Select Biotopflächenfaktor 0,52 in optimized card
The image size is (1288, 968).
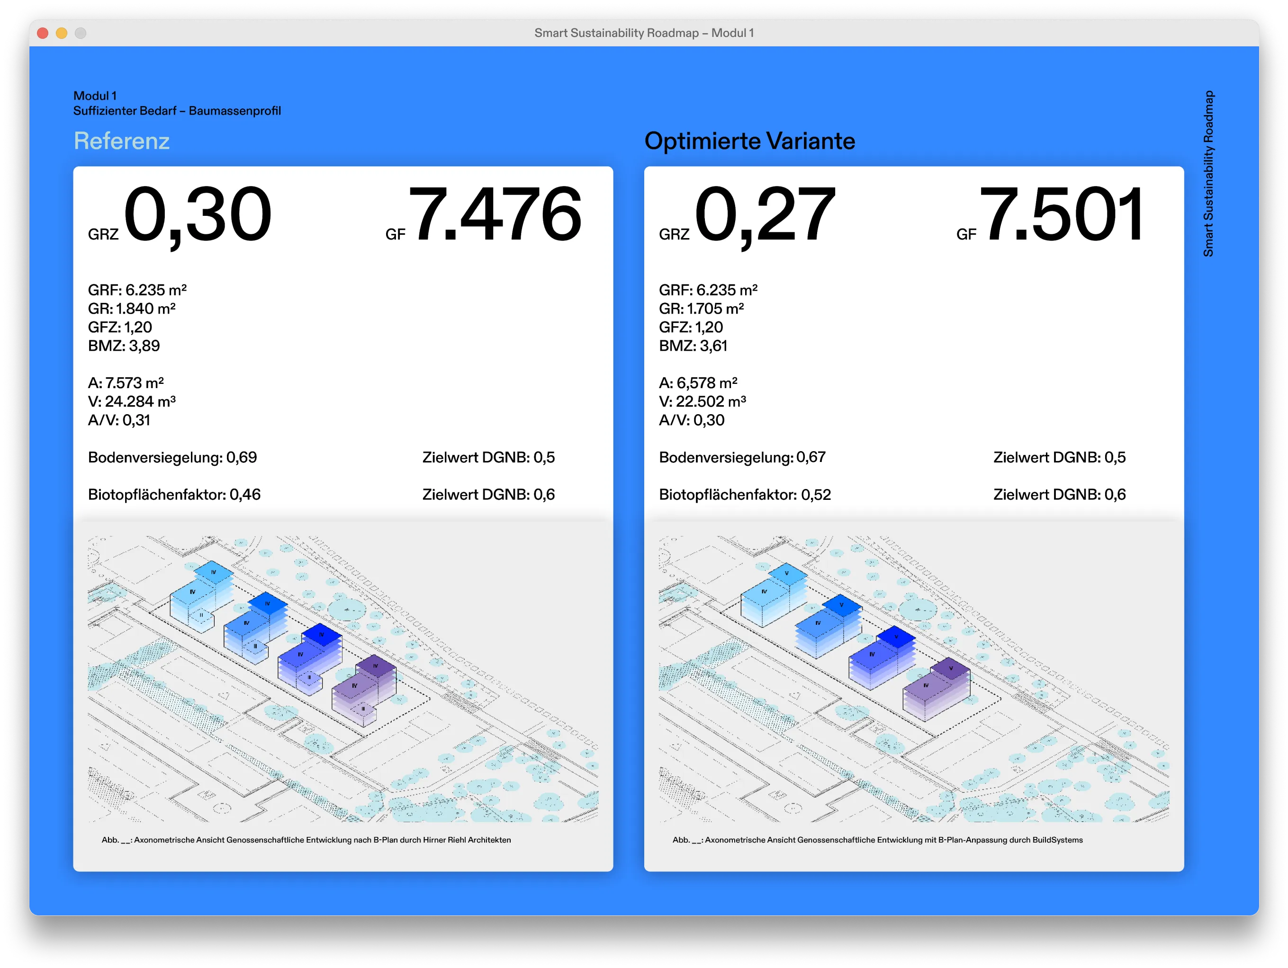[x=745, y=495]
